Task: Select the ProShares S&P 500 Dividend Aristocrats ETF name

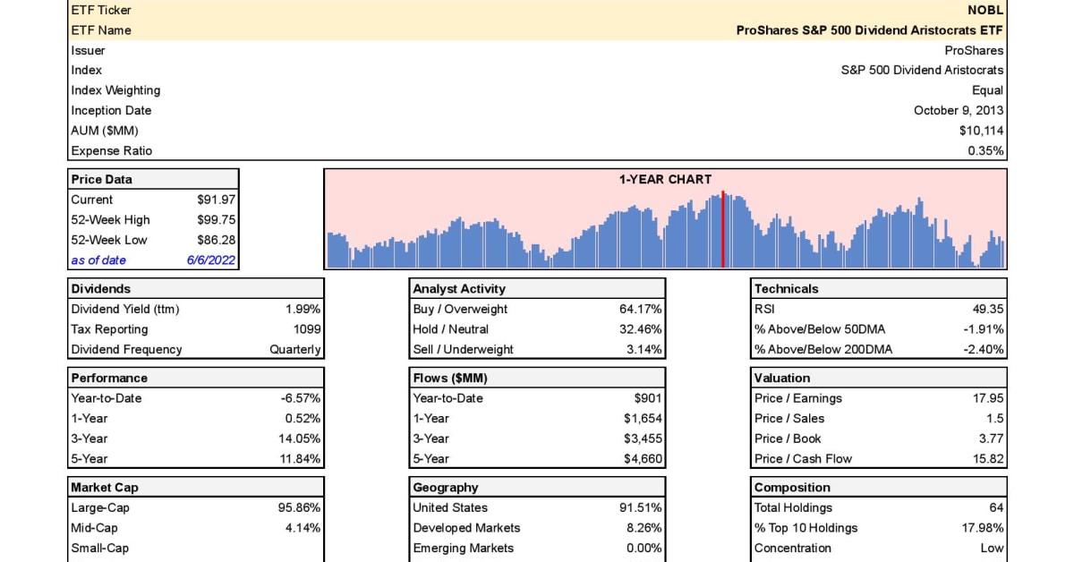Action: pos(870,30)
